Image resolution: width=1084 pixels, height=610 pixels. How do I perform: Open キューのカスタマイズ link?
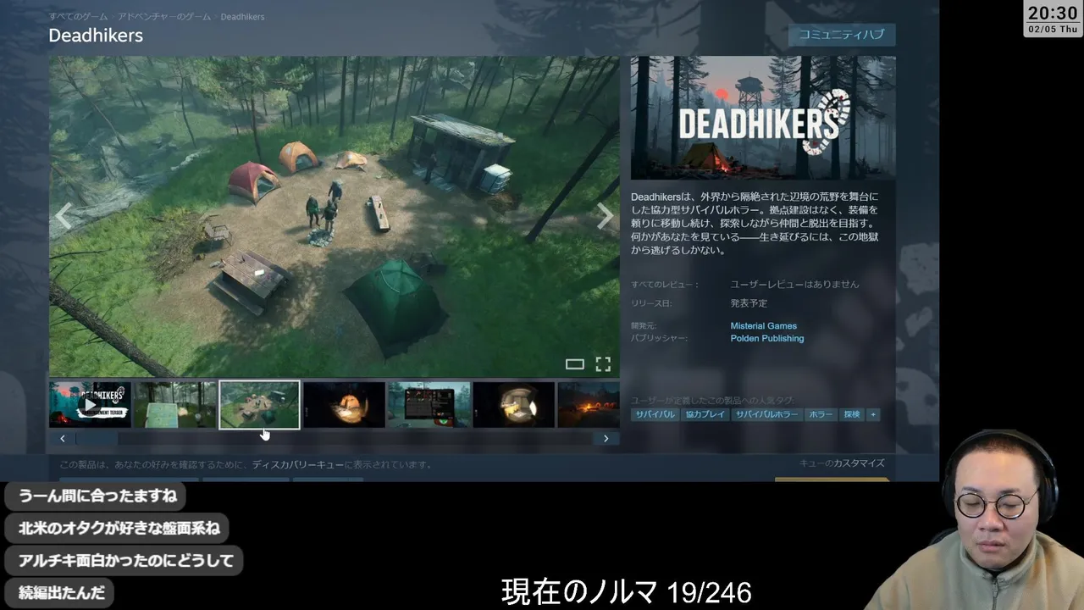[x=842, y=463]
